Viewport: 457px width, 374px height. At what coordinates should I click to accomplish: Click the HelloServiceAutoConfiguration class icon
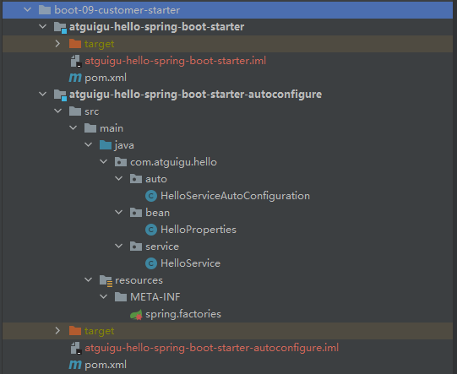pyautogui.click(x=151, y=196)
